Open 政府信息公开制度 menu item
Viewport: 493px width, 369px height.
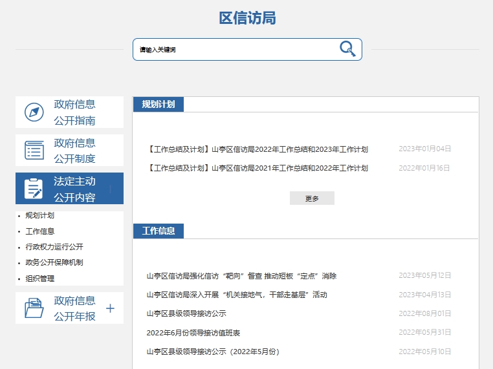(69, 150)
